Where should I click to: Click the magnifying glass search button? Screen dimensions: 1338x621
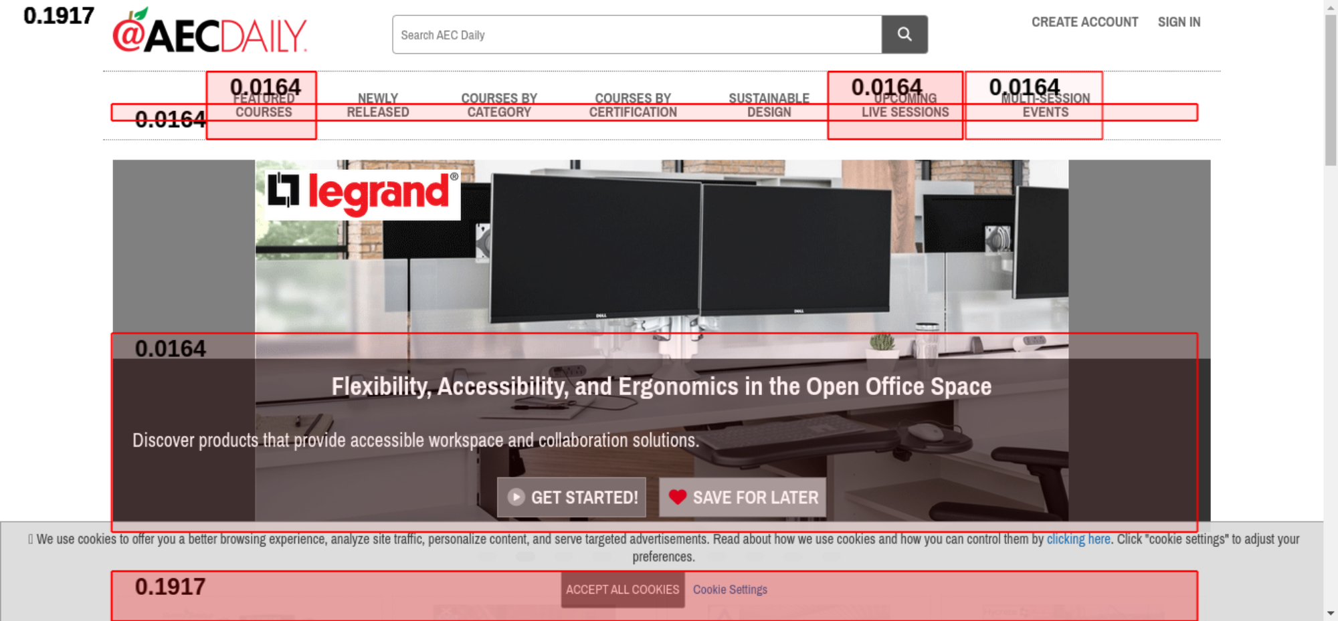[x=904, y=34]
